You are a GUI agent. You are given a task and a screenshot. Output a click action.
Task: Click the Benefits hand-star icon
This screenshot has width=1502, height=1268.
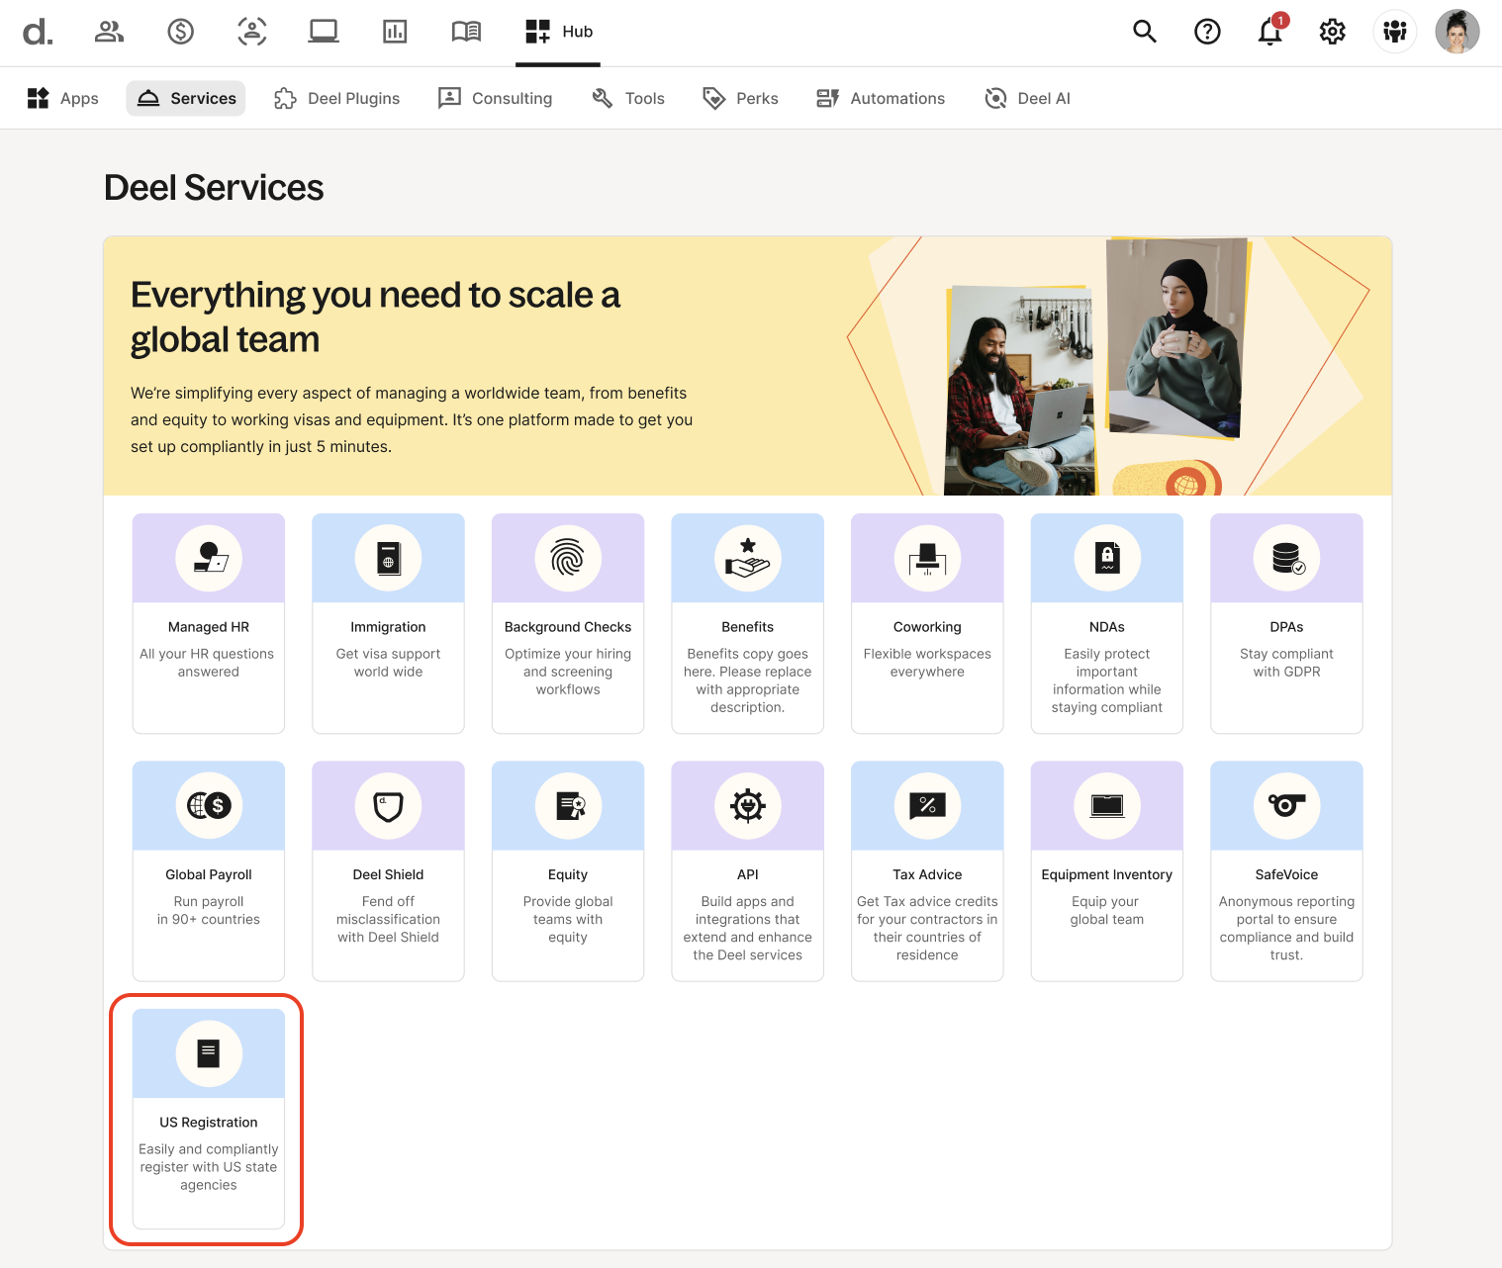748,559
